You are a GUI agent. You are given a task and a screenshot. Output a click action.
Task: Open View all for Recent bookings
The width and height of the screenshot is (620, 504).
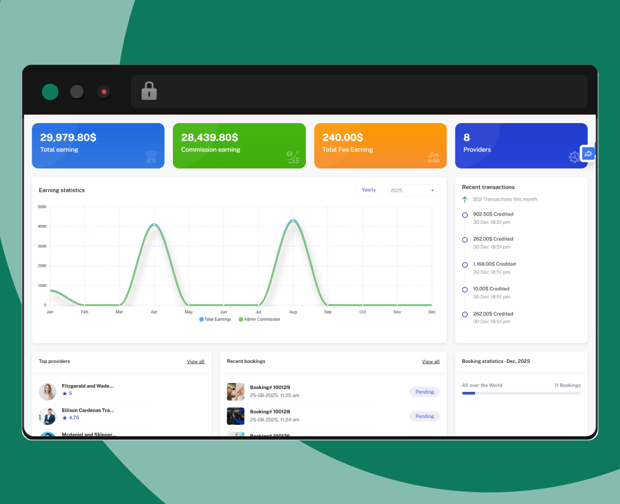[430, 362]
